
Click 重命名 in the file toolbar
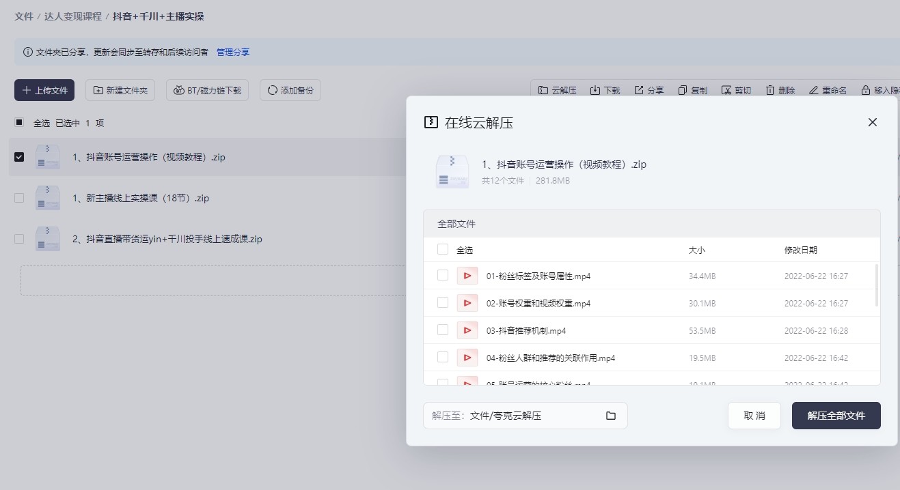coord(828,90)
